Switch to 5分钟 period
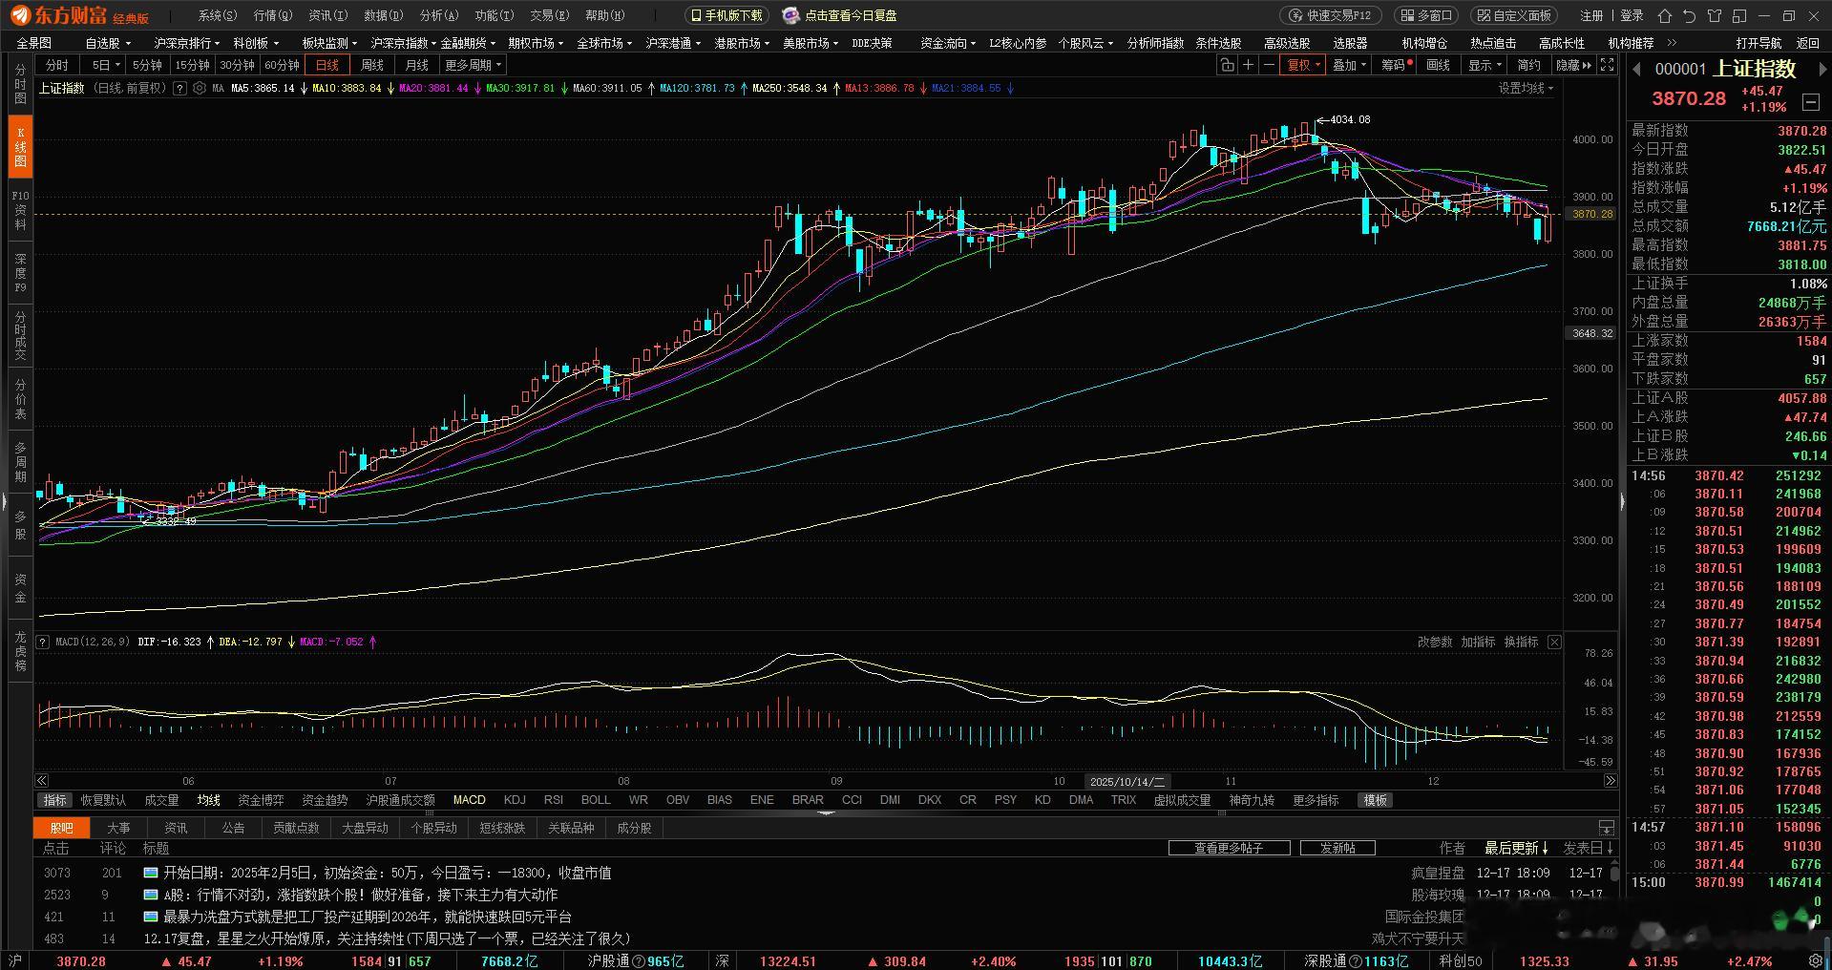The image size is (1832, 970). [x=147, y=65]
